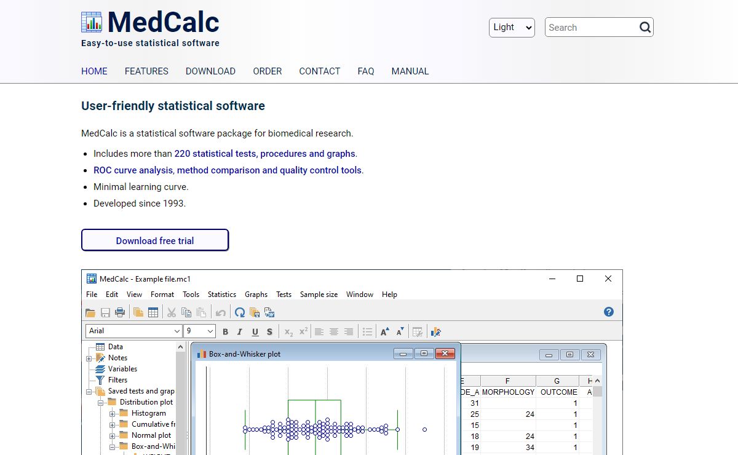This screenshot has width=738, height=455.
Task: Click the Cut scissors toolbar icon
Action: pyautogui.click(x=172, y=312)
